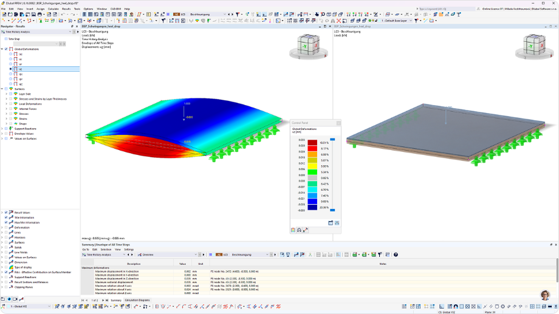Switch to Summary tab at table bottom

(x=116, y=300)
